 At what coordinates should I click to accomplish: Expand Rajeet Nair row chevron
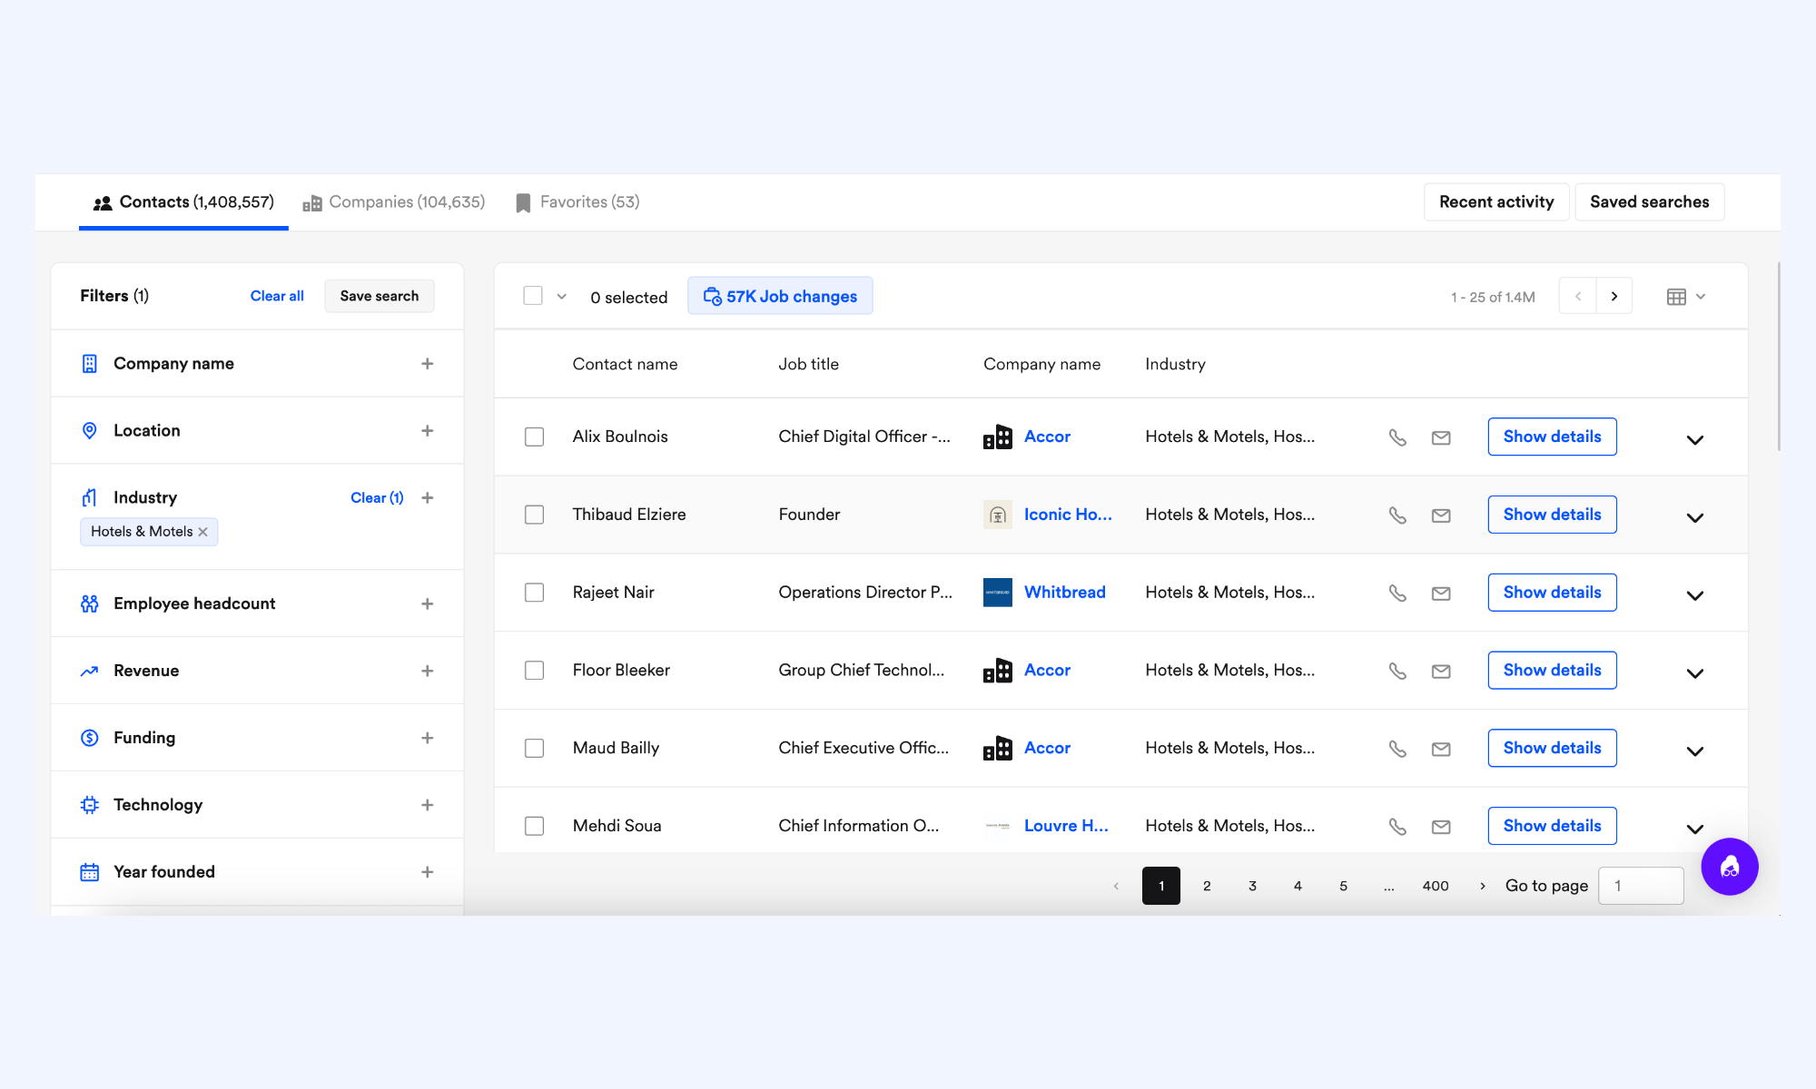[x=1694, y=596]
